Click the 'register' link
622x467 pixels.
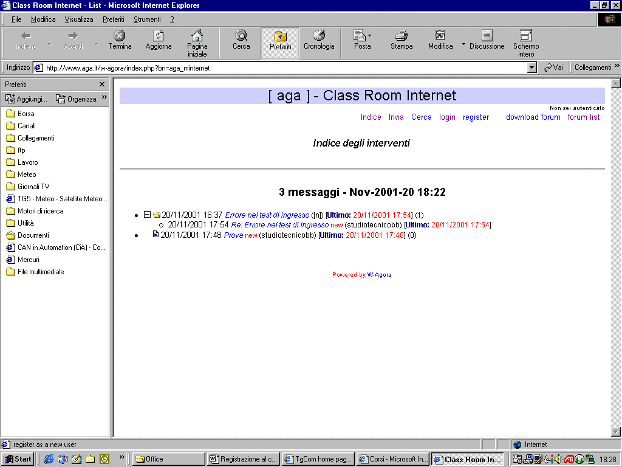click(x=476, y=117)
